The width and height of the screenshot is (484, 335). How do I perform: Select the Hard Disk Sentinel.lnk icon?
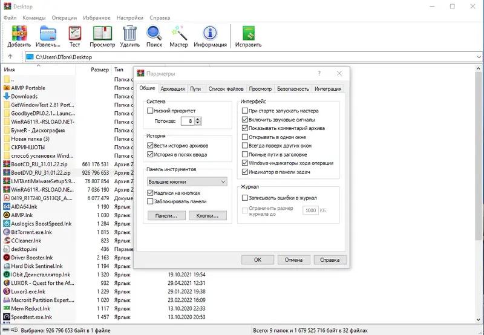tap(7, 266)
